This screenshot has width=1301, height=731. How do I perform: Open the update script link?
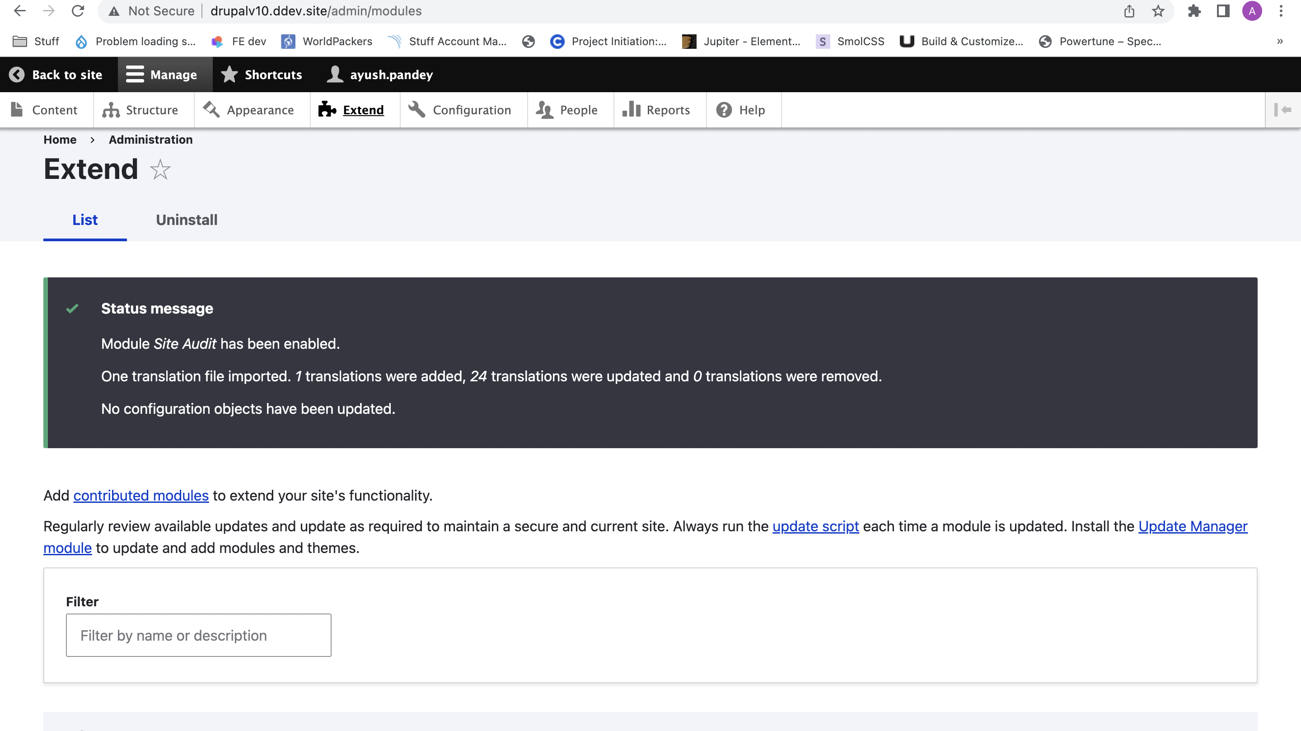pos(815,526)
